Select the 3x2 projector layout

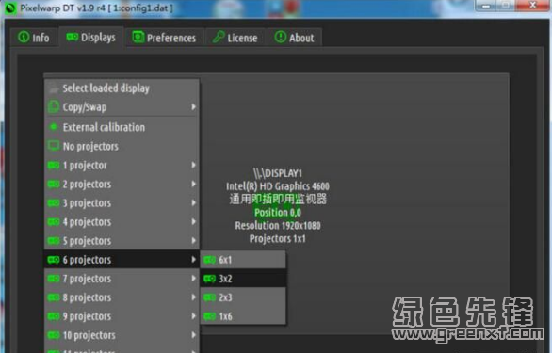(x=243, y=279)
